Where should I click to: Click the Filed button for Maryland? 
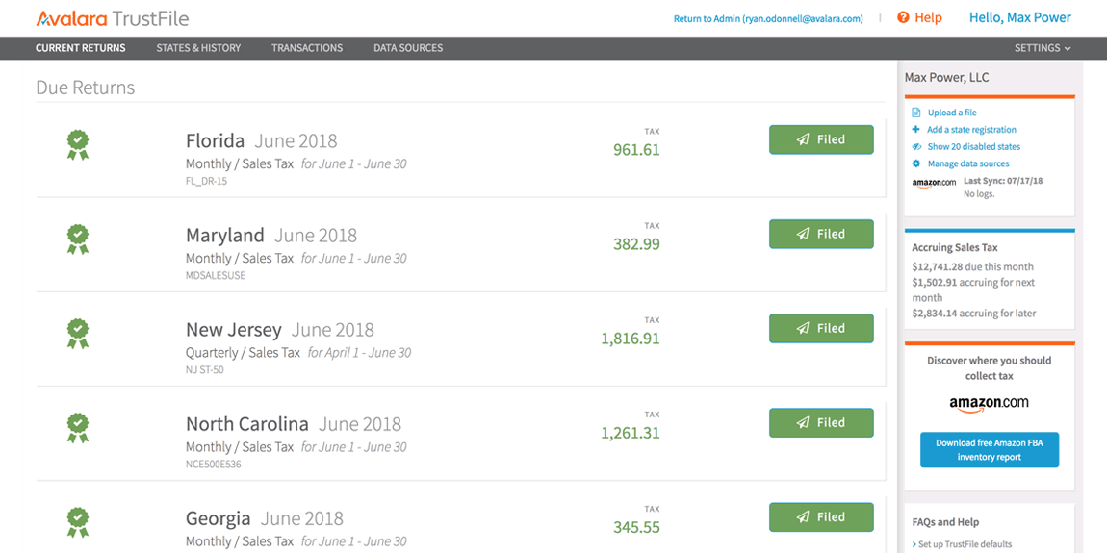[821, 234]
